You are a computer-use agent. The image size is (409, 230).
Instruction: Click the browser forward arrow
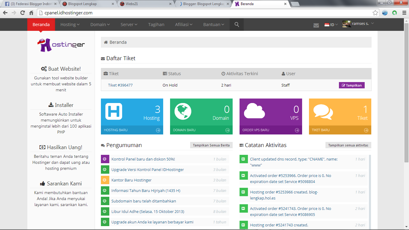pyautogui.click(x=14, y=13)
